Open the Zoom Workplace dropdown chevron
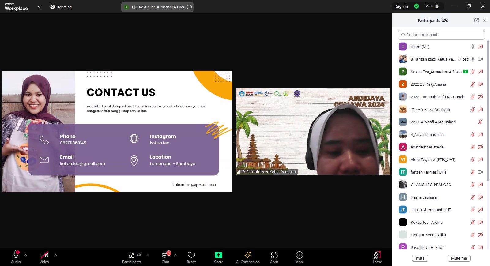This screenshot has height=266, width=490. click(x=39, y=7)
